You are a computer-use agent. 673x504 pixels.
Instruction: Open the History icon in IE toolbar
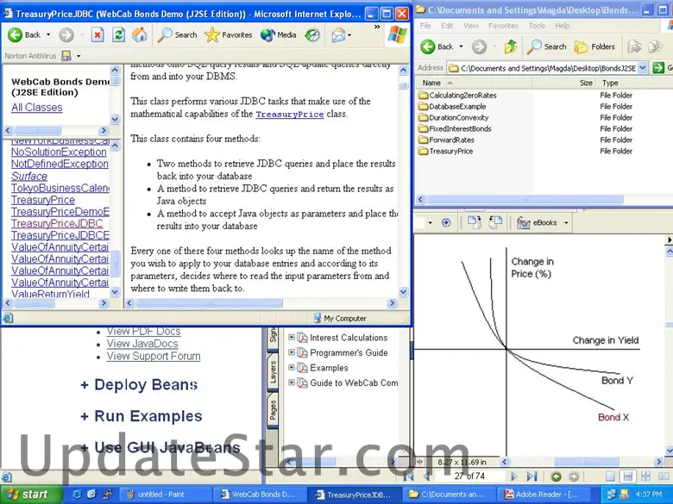coord(311,35)
